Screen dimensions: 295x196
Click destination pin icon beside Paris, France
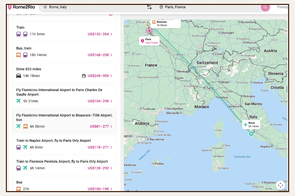click(161, 7)
